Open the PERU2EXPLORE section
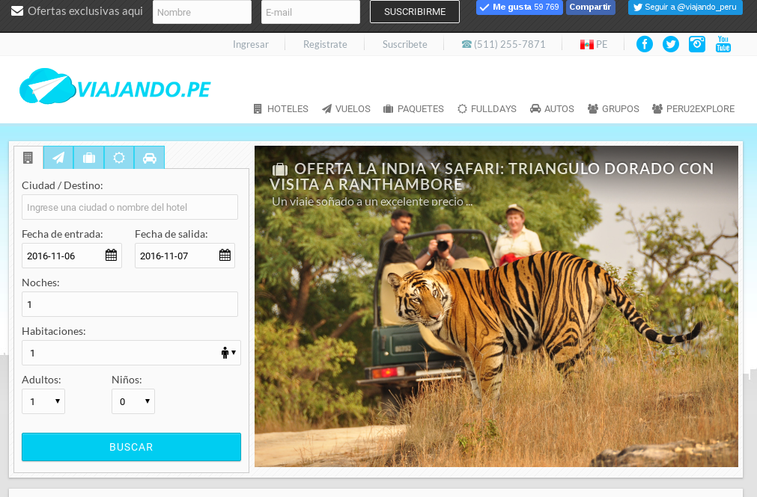Screen dimensions: 757x497 (693, 108)
